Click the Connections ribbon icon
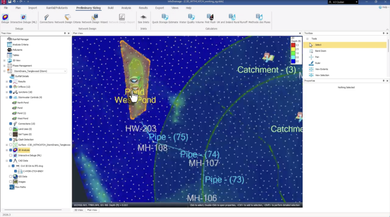 point(46,19)
